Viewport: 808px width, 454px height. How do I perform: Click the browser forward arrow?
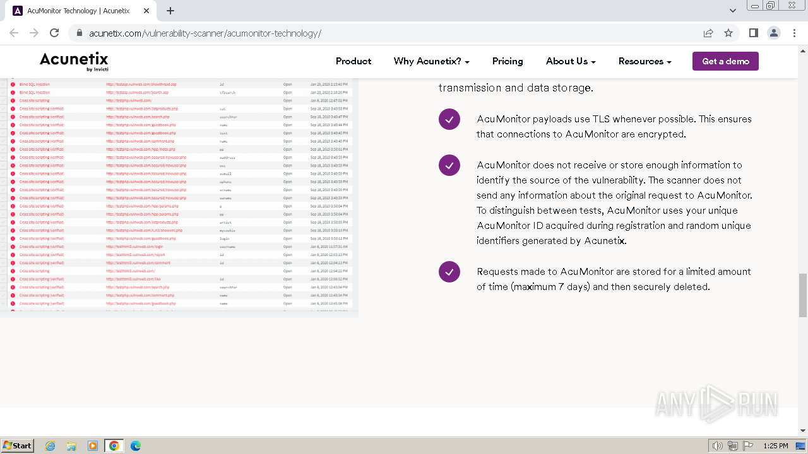[34, 33]
